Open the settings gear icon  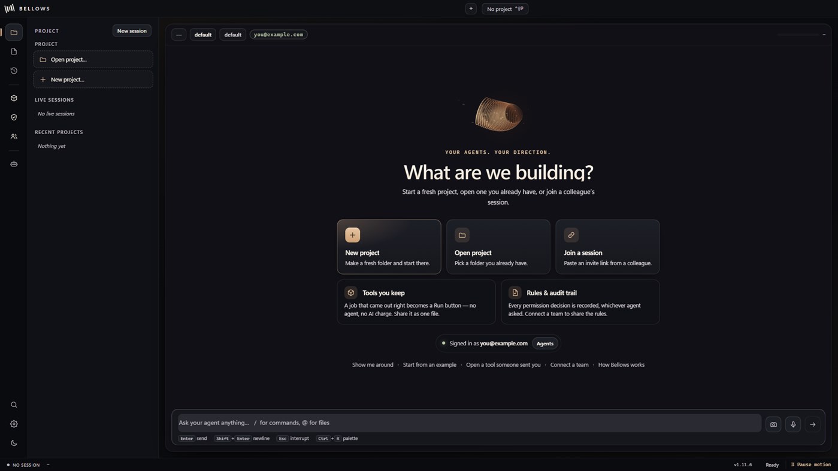point(14,424)
